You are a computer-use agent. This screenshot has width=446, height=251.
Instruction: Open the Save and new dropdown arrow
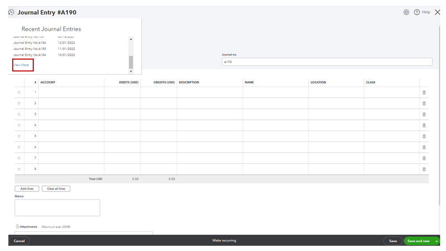437,241
